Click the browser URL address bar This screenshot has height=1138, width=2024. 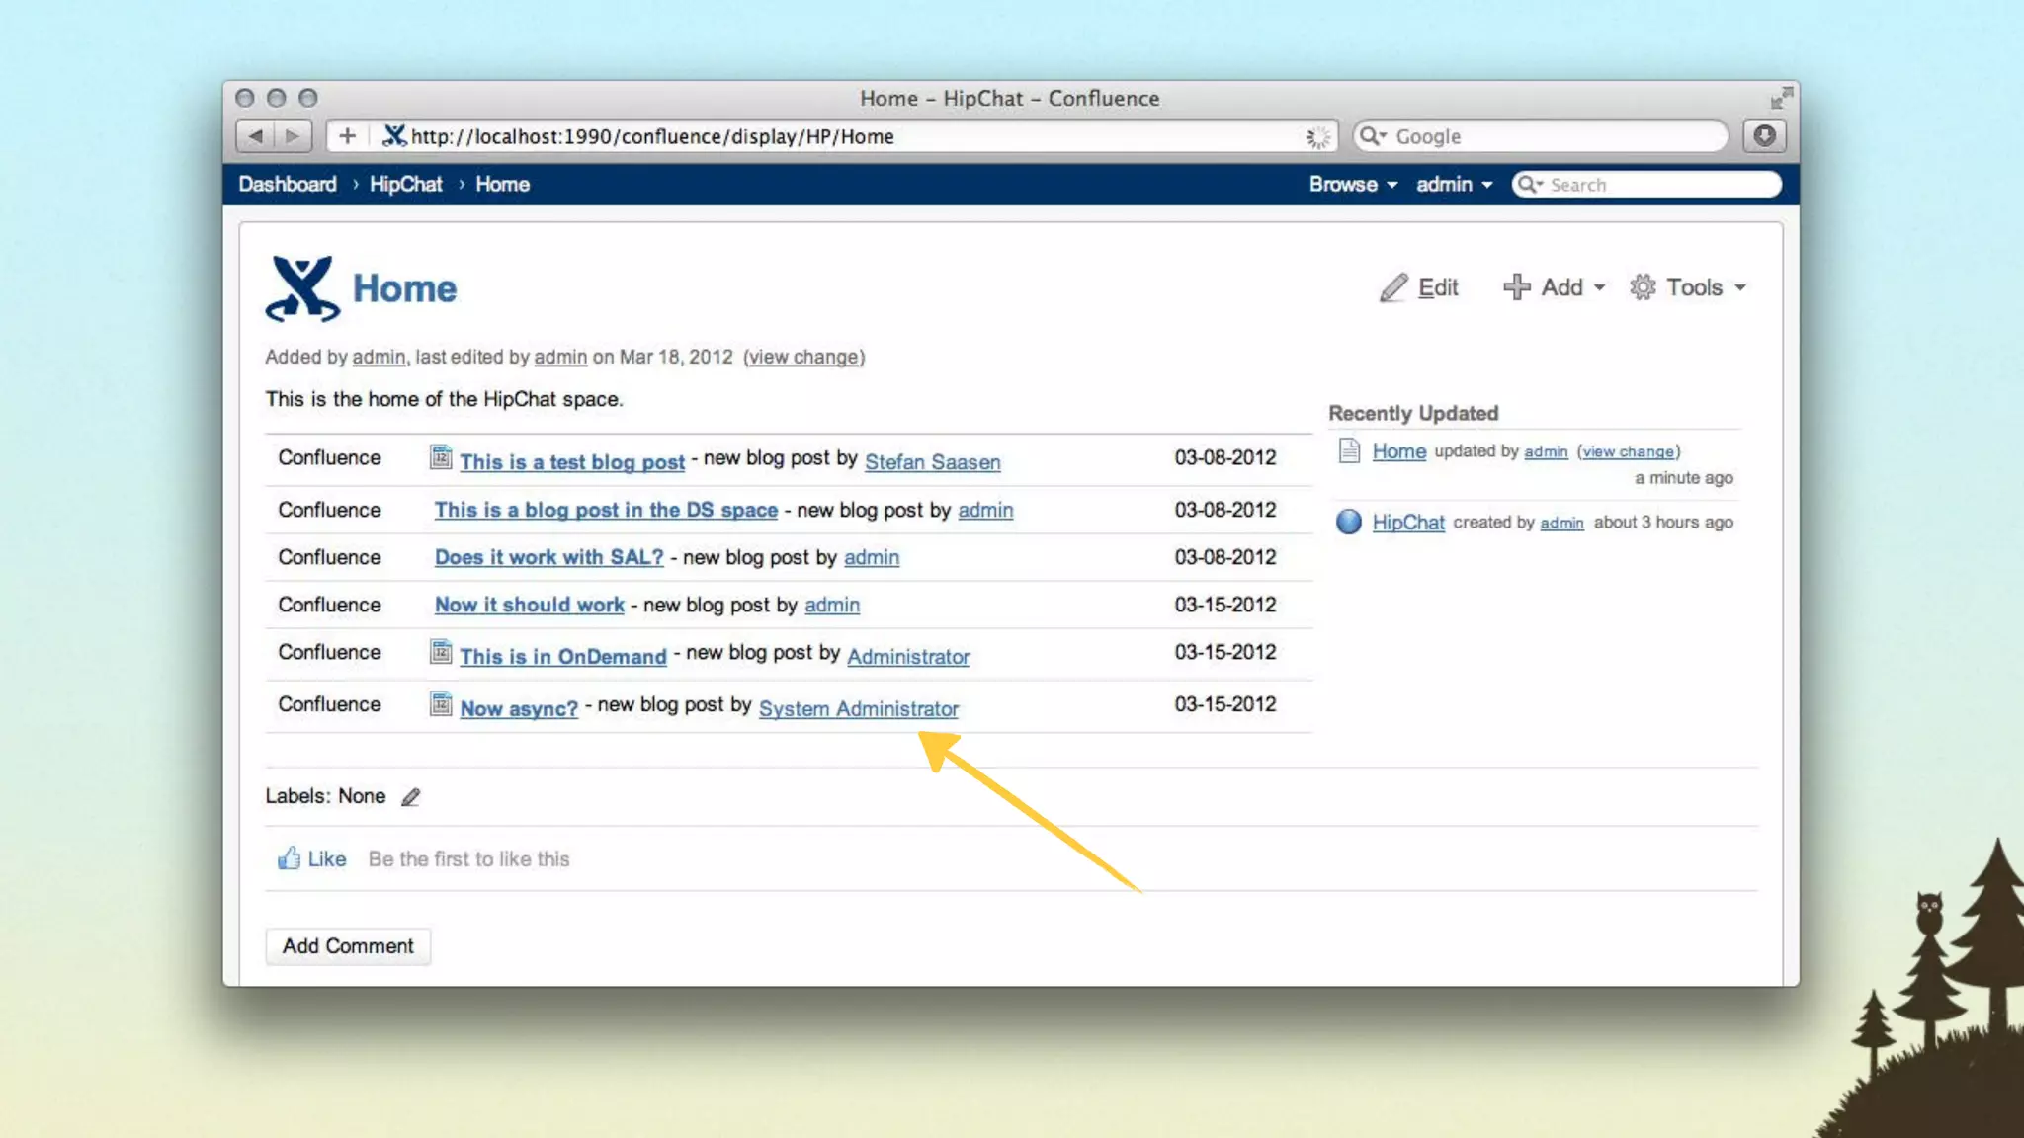(850, 136)
